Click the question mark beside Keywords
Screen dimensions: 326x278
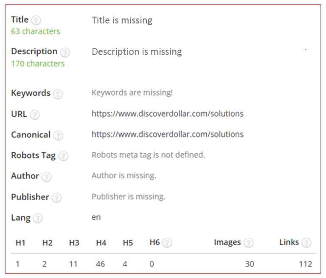click(58, 94)
